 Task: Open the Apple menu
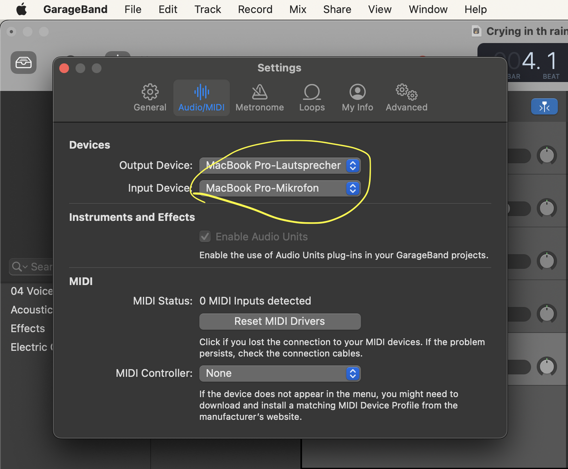(x=22, y=9)
